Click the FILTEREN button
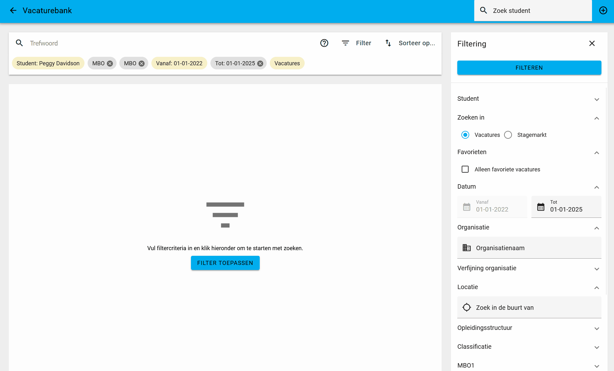The width and height of the screenshot is (614, 371). pos(529,68)
